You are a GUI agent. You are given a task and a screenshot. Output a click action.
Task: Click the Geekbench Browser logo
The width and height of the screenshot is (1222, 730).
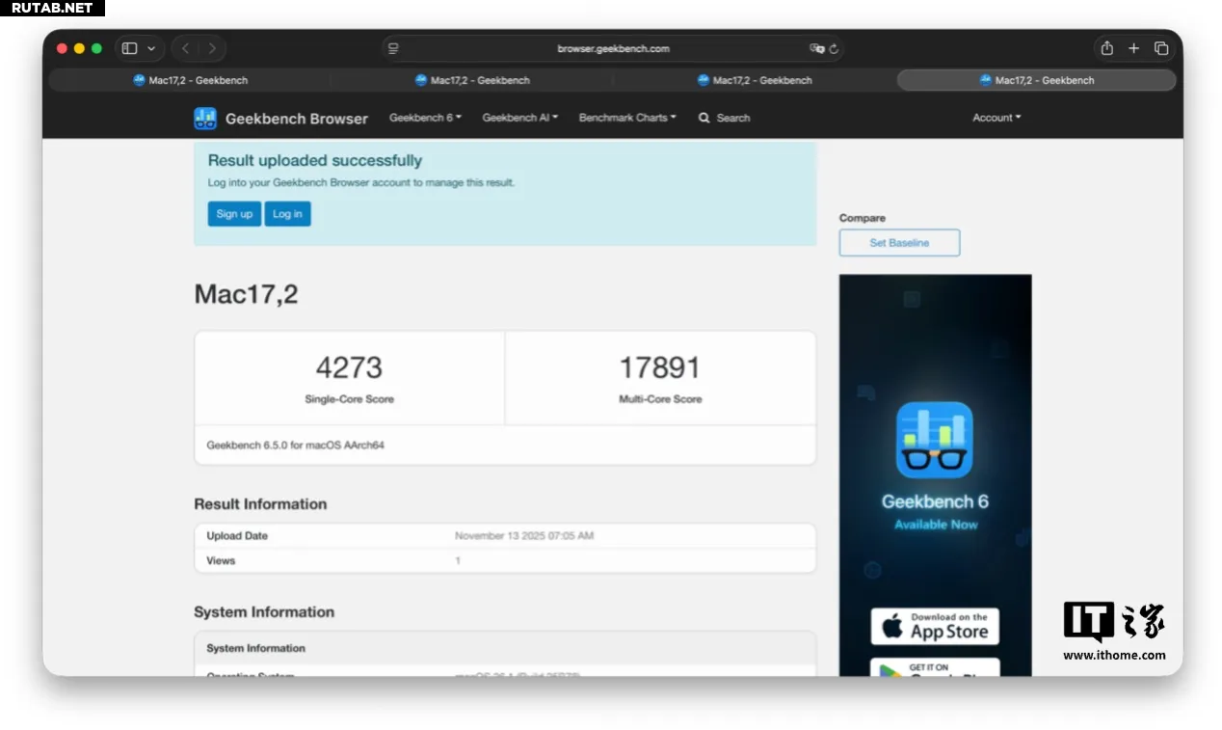[280, 119]
